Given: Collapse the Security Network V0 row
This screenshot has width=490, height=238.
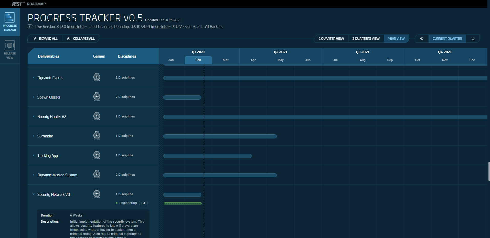Looking at the screenshot, I should 33,194.
